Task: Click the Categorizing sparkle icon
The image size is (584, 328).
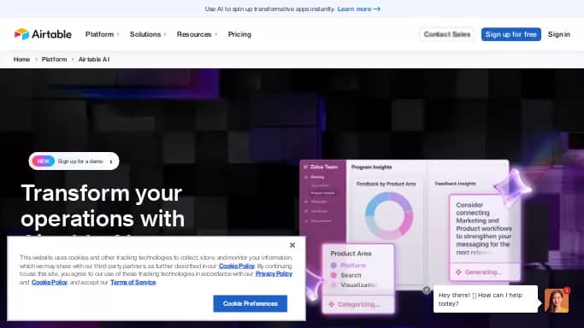Action: point(331,304)
